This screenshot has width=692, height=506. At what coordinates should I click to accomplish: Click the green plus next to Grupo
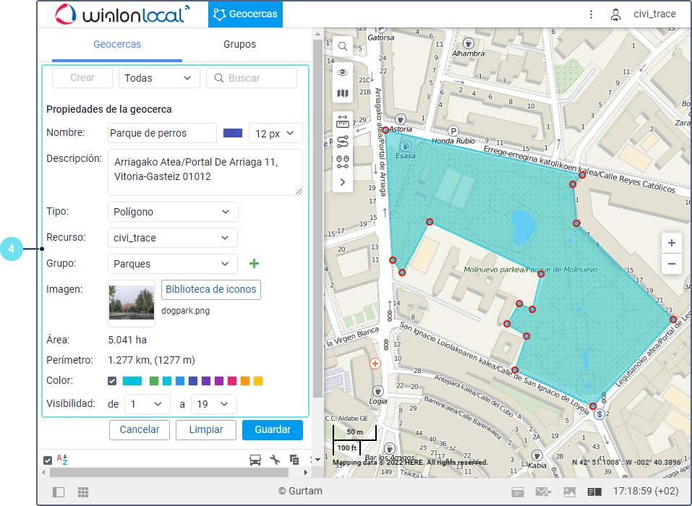click(253, 264)
